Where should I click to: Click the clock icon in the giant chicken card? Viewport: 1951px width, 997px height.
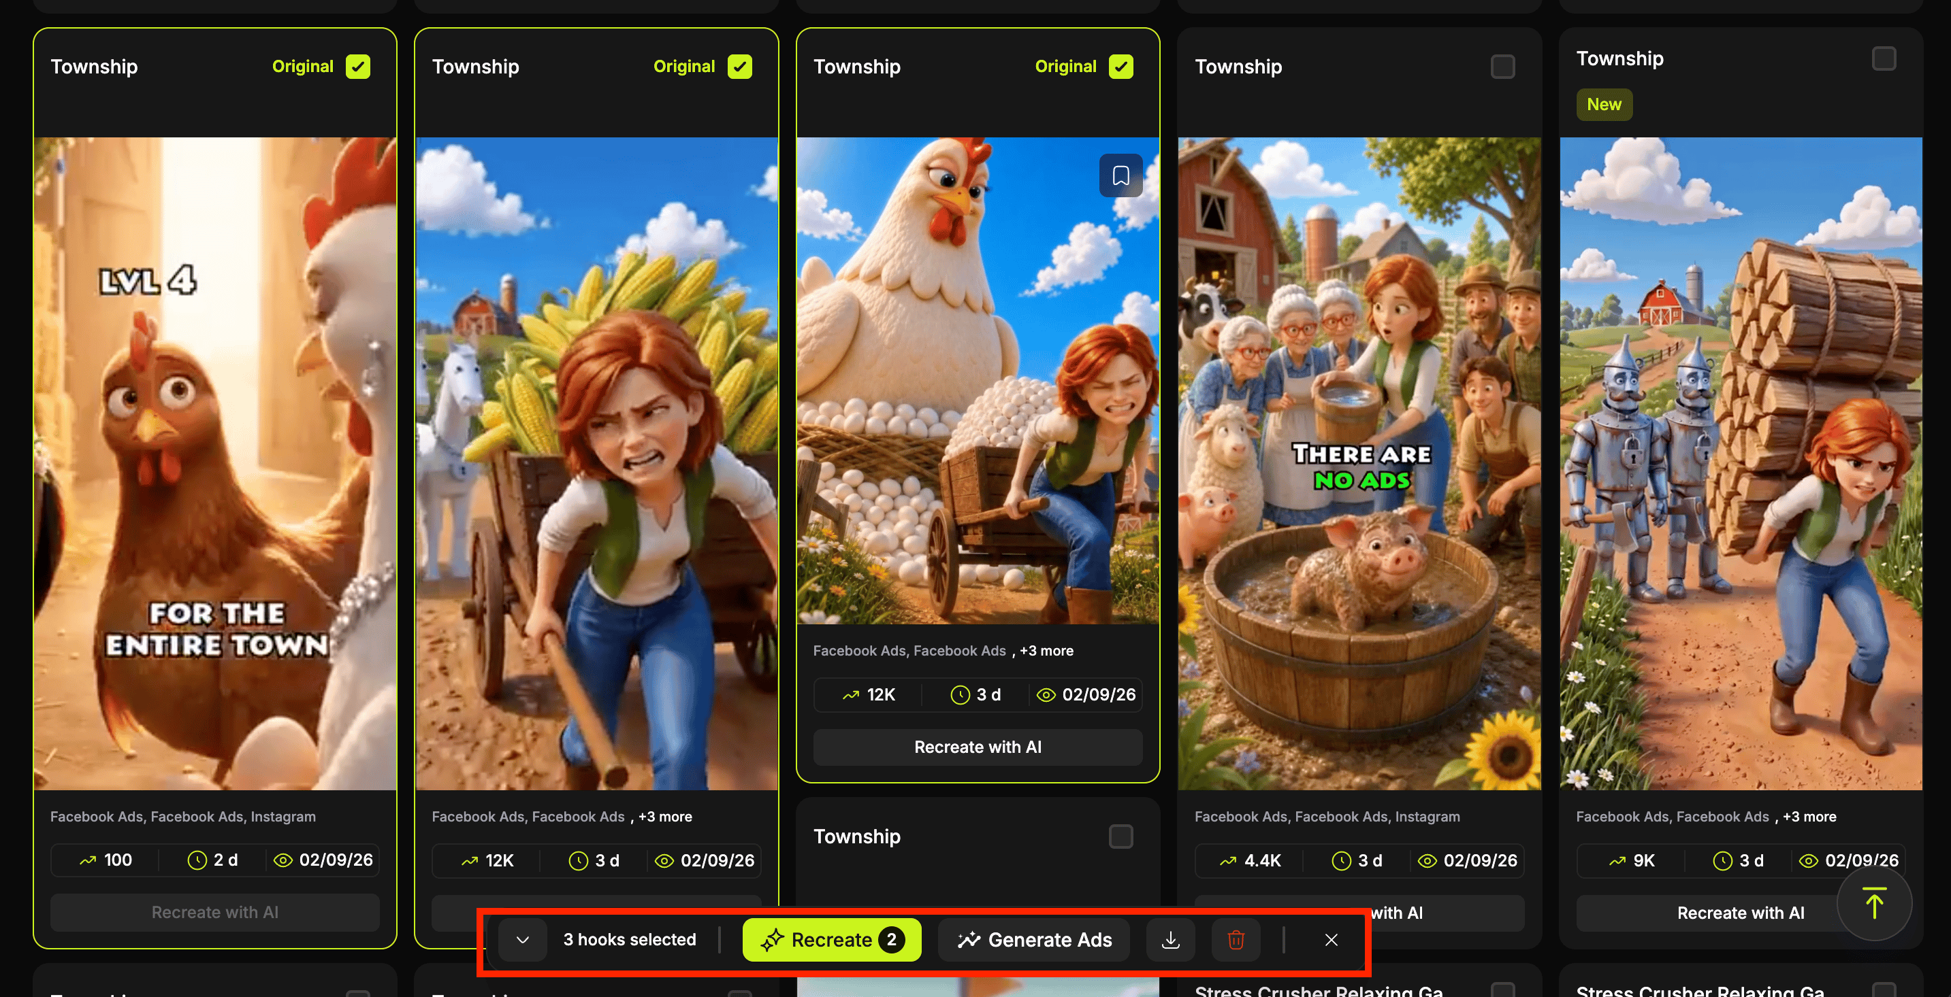click(961, 695)
